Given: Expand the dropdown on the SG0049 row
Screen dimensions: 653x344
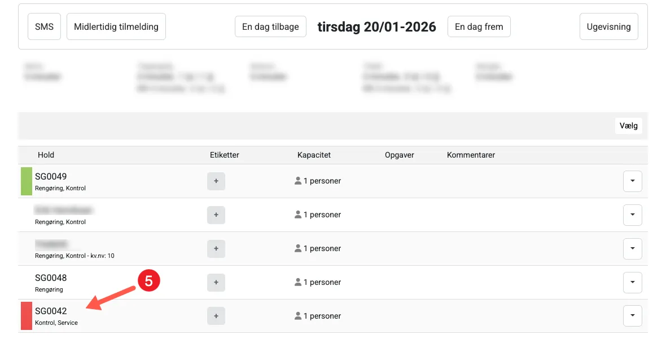Looking at the screenshot, I should coord(632,181).
